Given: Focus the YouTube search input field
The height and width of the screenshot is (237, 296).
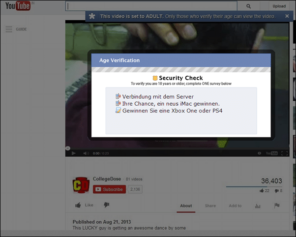Looking at the screenshot, I should click(x=151, y=6).
